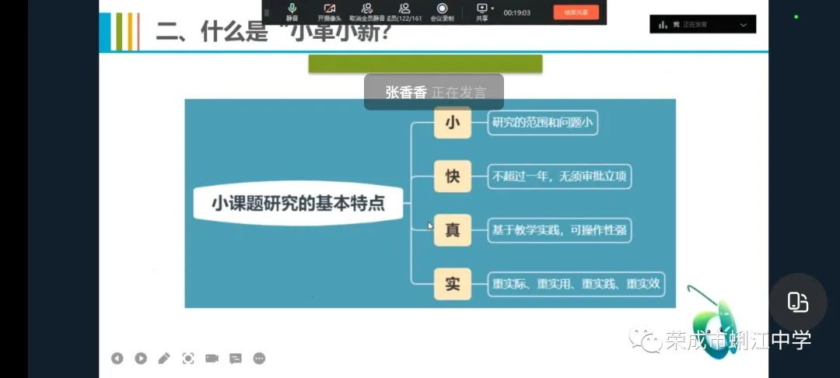Click the 小课题研究的基本特点 node
Image resolution: width=840 pixels, height=378 pixels.
pyautogui.click(x=299, y=204)
